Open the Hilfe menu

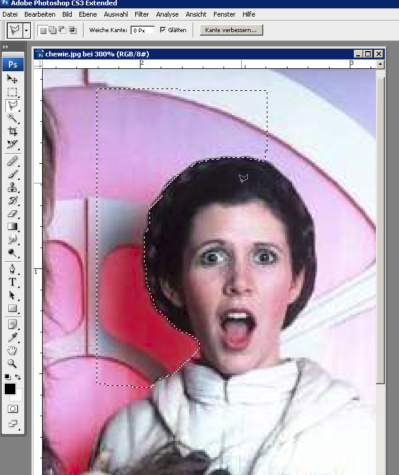[x=248, y=14]
